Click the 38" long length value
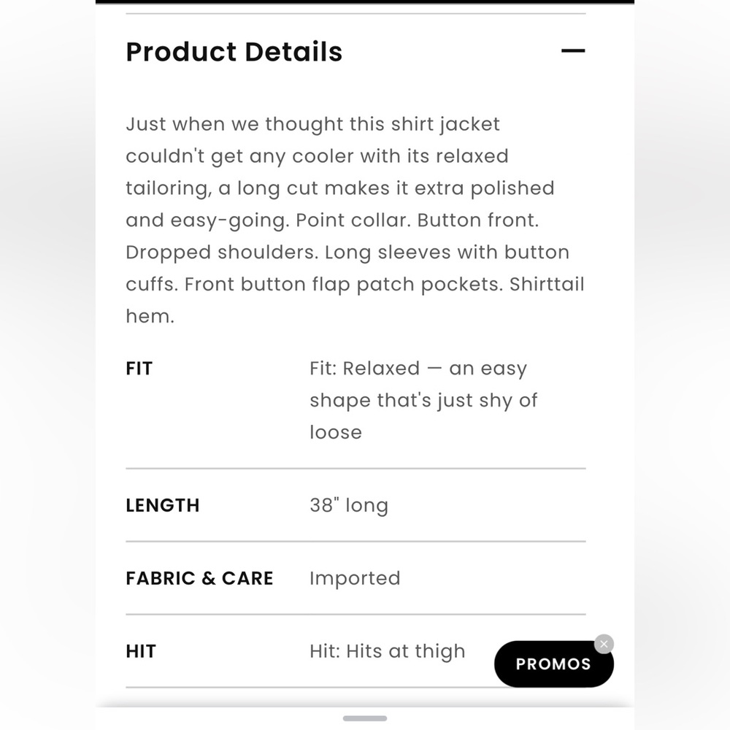Viewport: 730px width, 730px height. coord(348,505)
